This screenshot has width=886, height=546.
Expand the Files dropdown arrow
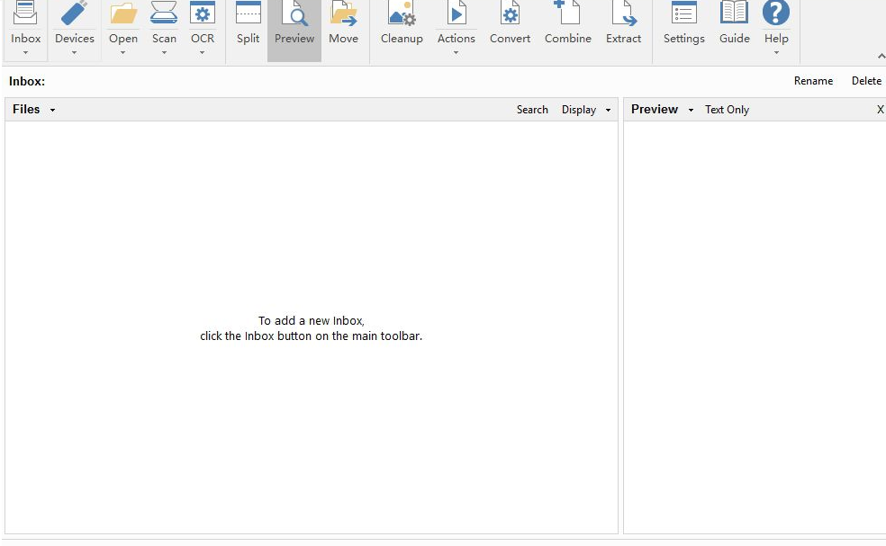pos(52,110)
